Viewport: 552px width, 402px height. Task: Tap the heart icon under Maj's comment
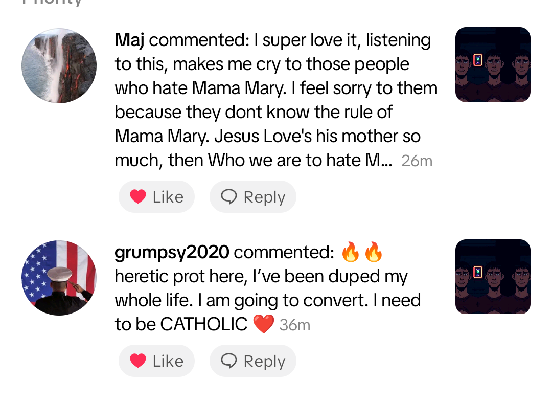(x=138, y=197)
